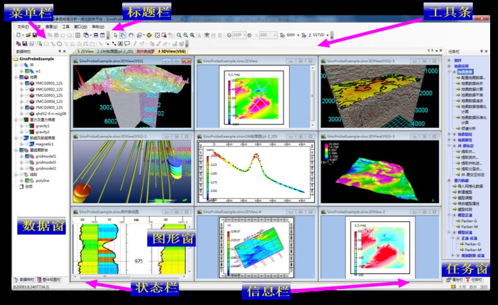Open the SSTVD Z-domain dropdown
This screenshot has width=498, height=305.
tap(328, 35)
